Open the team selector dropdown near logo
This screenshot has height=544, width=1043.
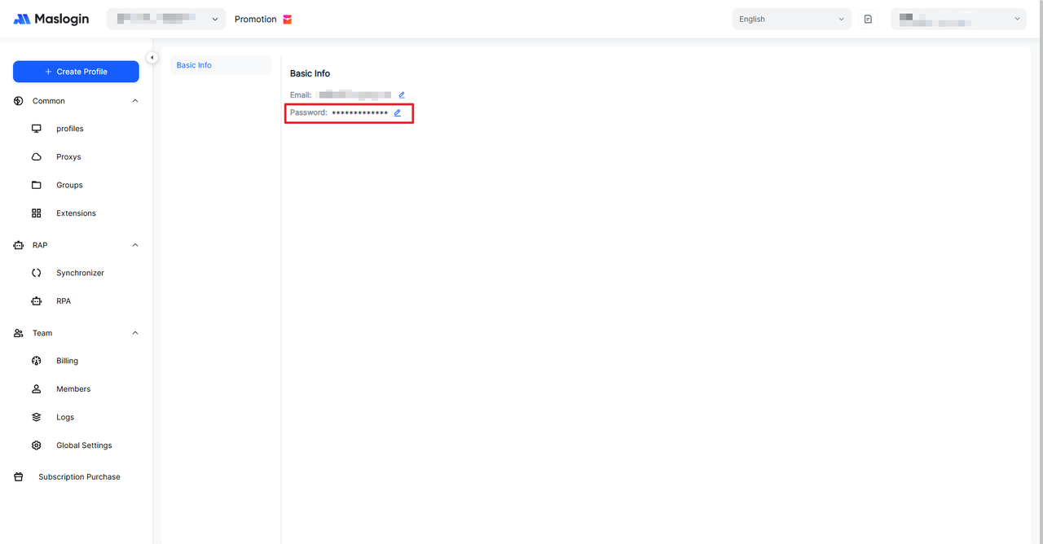166,20
